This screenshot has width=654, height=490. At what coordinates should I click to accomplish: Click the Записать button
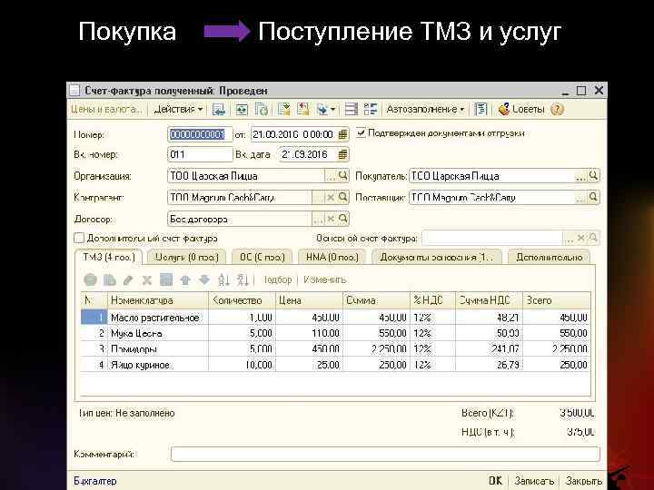pyautogui.click(x=534, y=480)
